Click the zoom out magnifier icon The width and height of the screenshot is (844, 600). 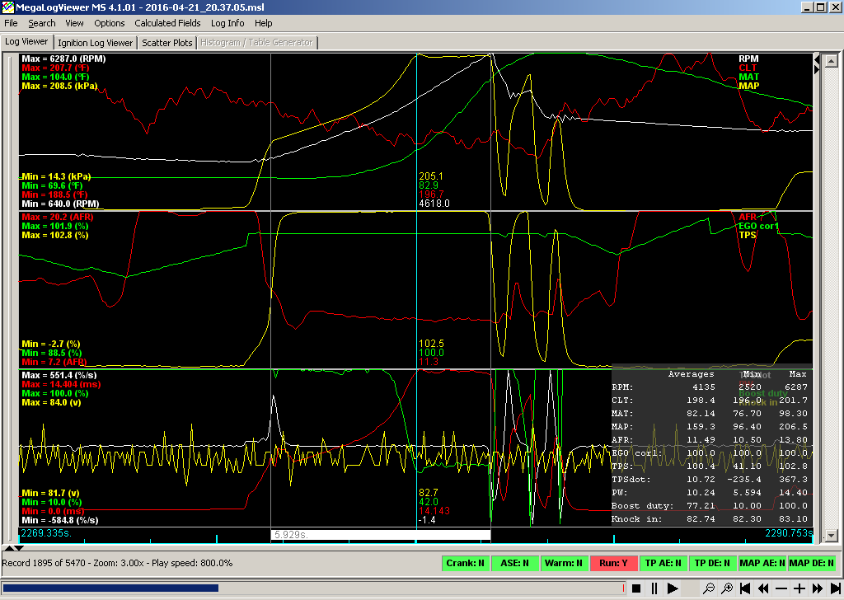pyautogui.click(x=708, y=588)
